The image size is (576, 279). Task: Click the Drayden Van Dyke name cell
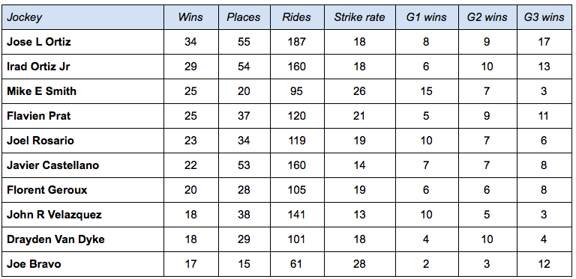83,239
